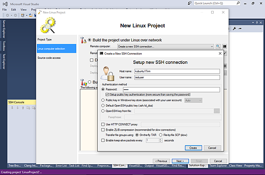The height and width of the screenshot is (175, 265).
Task: Click the Visual Studio logo icon
Action: (5, 4)
